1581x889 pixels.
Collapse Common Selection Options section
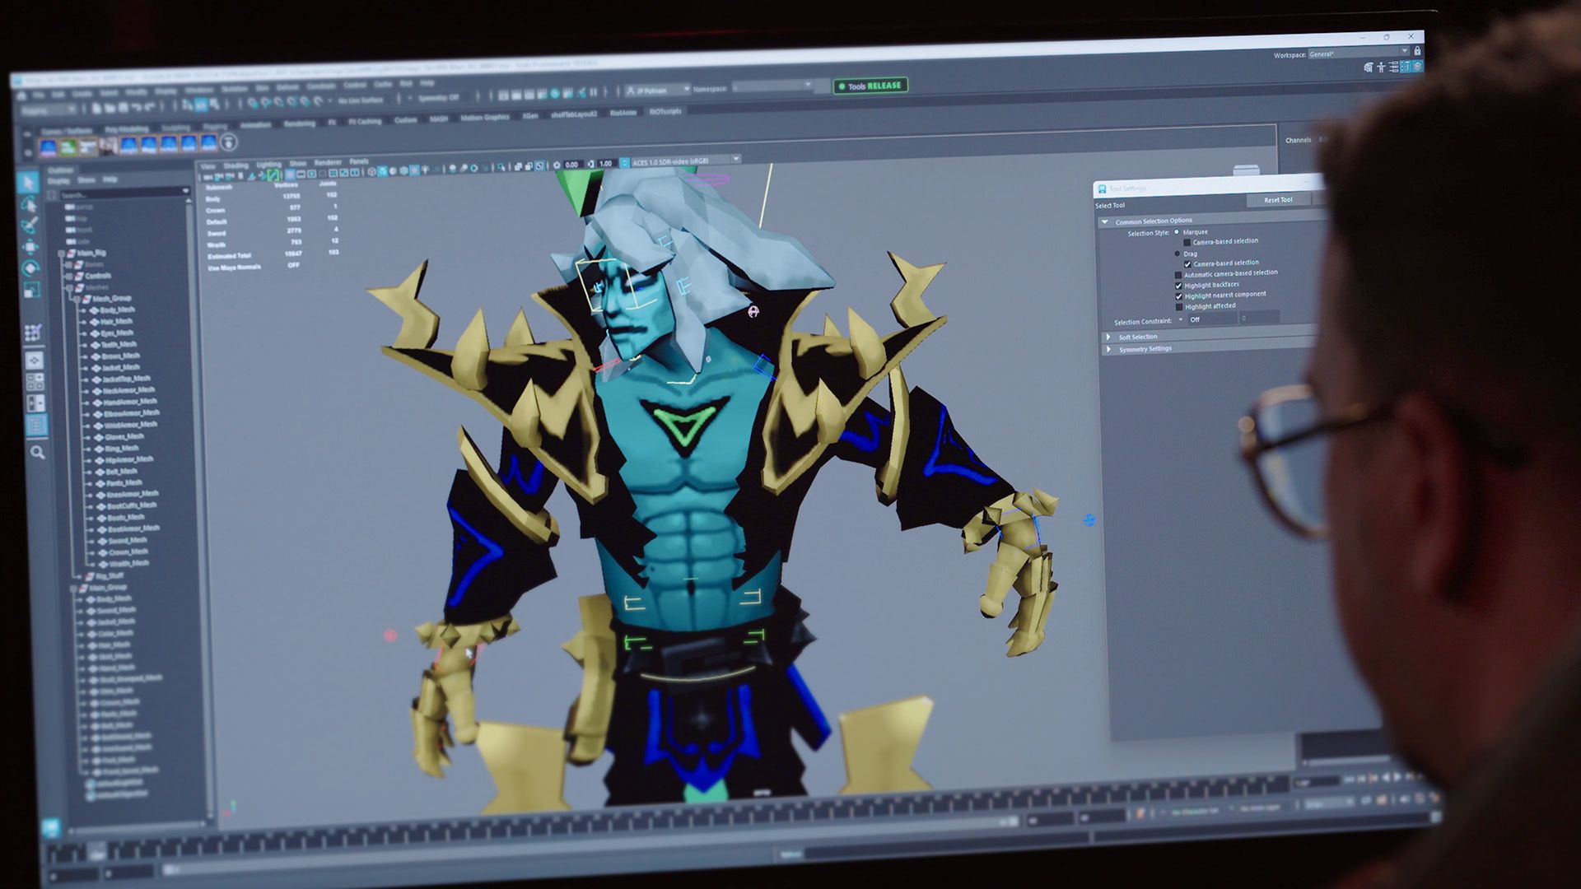pyautogui.click(x=1104, y=222)
